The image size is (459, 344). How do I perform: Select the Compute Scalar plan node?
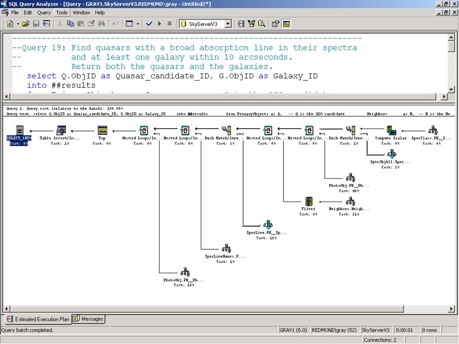point(391,135)
